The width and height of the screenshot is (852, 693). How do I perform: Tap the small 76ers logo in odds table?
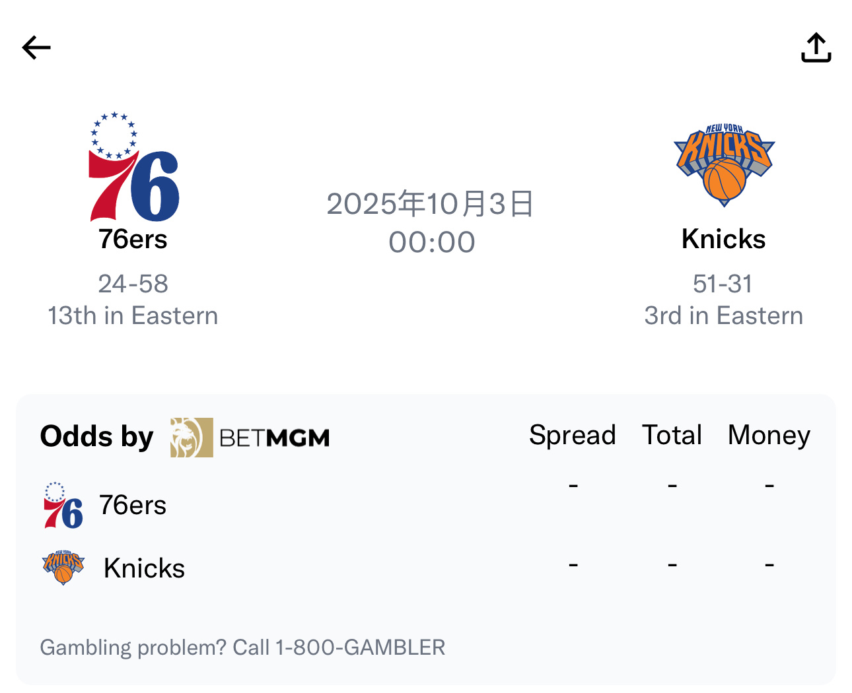pos(63,506)
